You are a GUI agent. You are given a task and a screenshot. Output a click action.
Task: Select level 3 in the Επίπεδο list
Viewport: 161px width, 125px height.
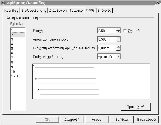click(18, 40)
